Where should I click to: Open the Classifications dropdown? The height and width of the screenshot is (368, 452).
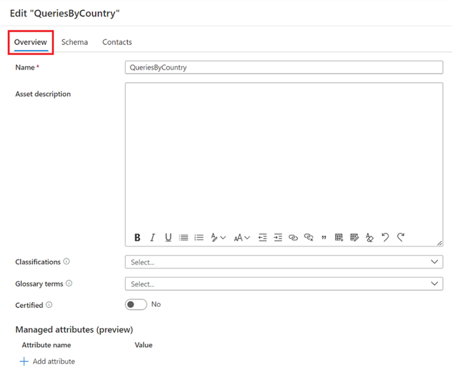[x=284, y=262]
